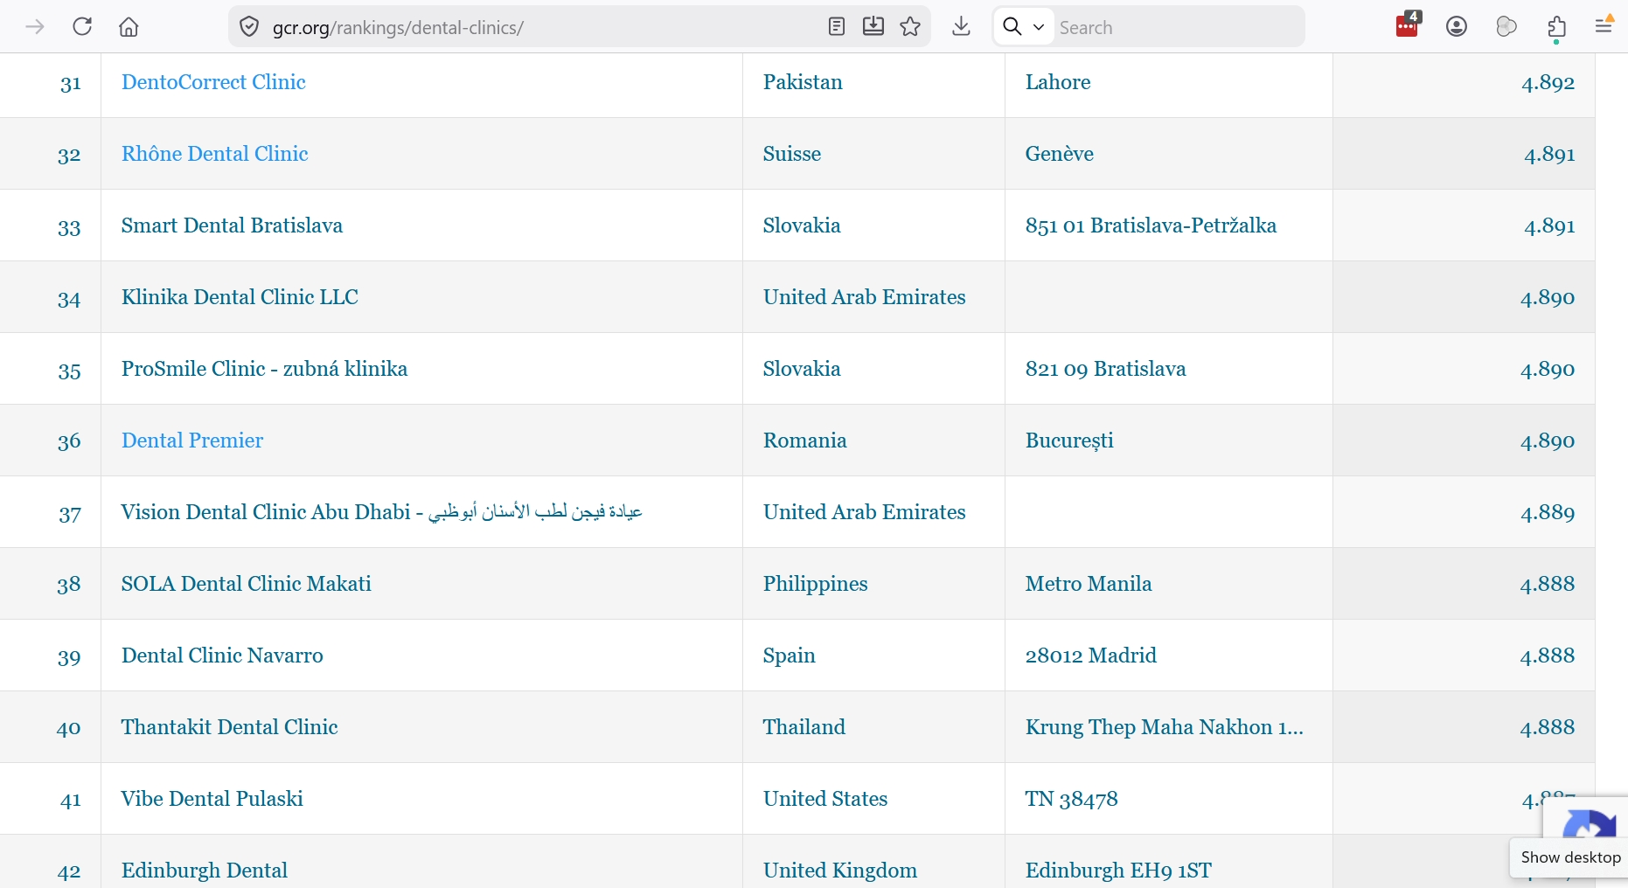Bookmark this page with the star icon

pyautogui.click(x=910, y=27)
